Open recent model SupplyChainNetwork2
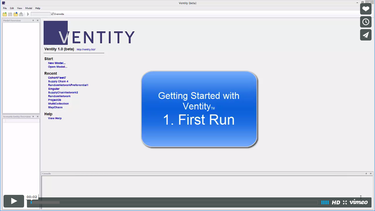Screen dimensions: 375x211 pos(63,93)
